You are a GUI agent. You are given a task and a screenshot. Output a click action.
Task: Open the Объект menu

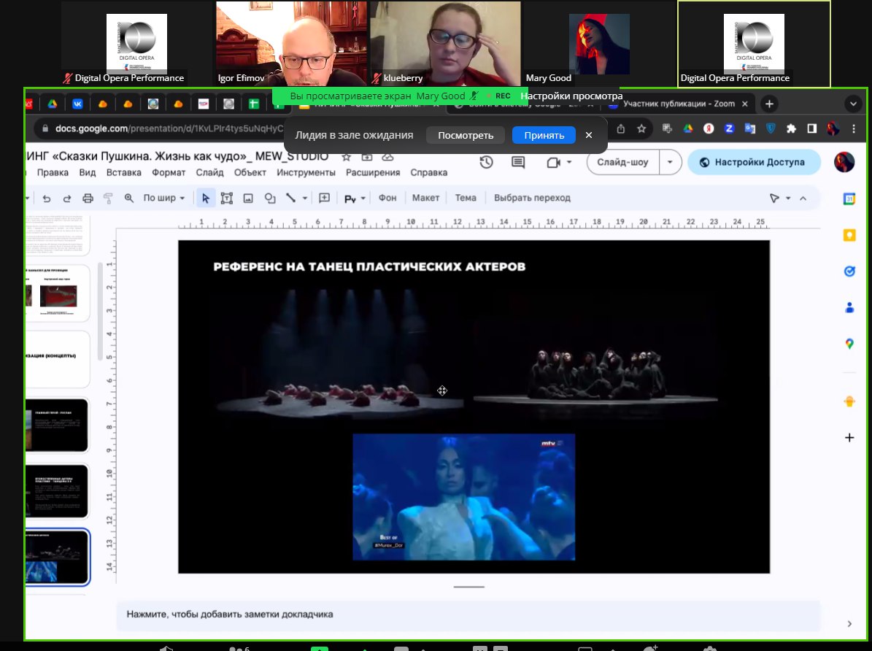click(250, 172)
